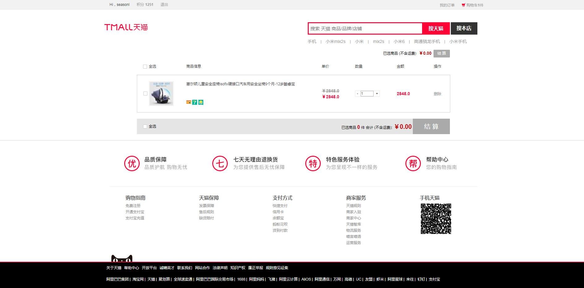Click the Tmall 天猫 logo
The height and width of the screenshot is (288, 584).
(126, 27)
